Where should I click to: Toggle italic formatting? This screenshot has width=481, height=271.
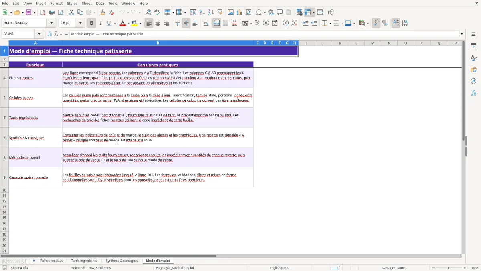101,23
